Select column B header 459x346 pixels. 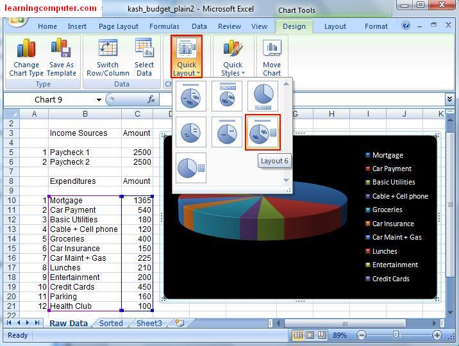tap(85, 114)
